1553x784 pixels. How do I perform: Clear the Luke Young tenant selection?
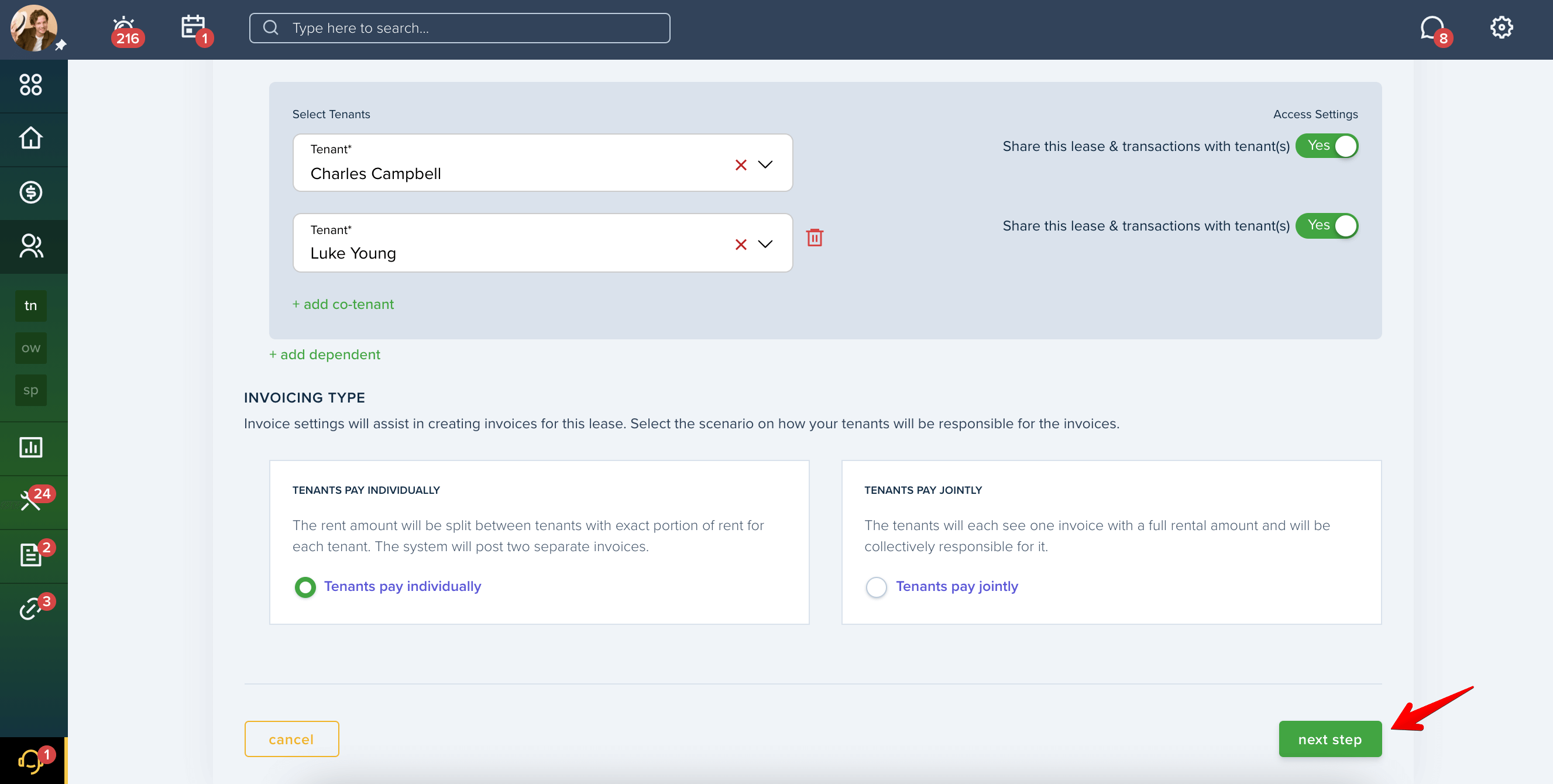[741, 244]
